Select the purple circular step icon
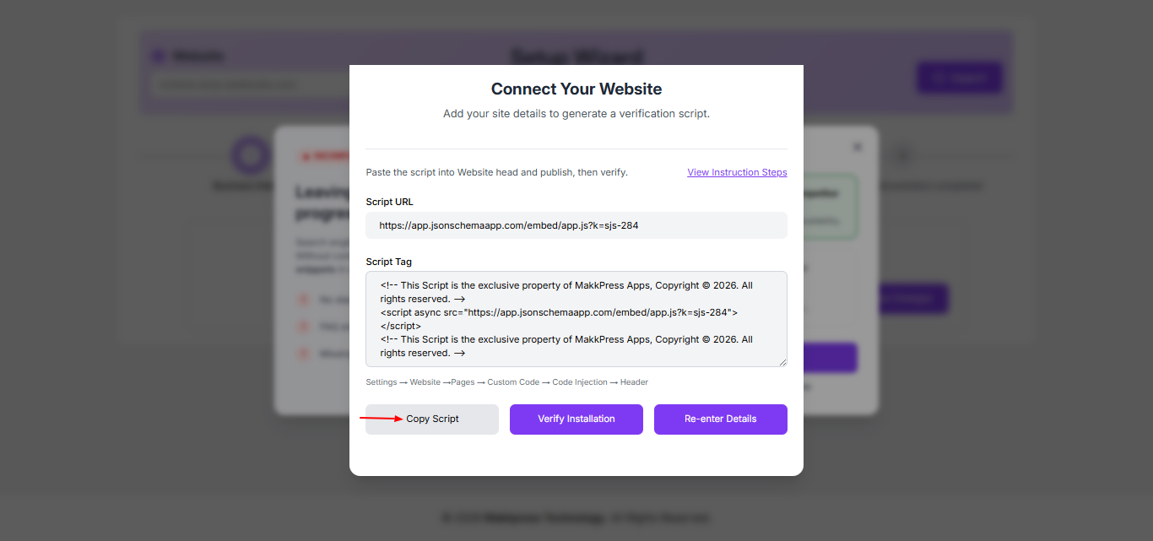The width and height of the screenshot is (1153, 541). point(250,155)
